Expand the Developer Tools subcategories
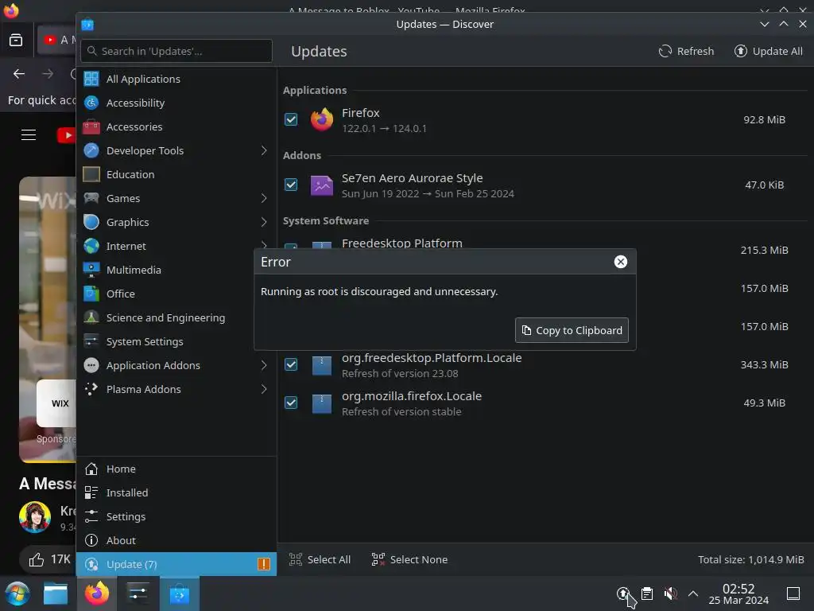814x611 pixels. click(x=264, y=150)
